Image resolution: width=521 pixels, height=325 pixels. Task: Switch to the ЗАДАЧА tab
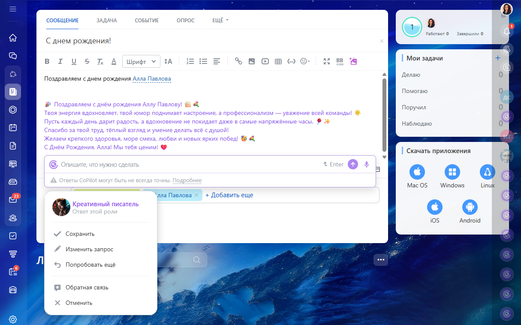pyautogui.click(x=106, y=20)
